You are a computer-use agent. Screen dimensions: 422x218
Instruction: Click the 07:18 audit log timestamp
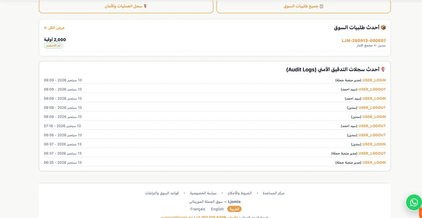coord(62,126)
